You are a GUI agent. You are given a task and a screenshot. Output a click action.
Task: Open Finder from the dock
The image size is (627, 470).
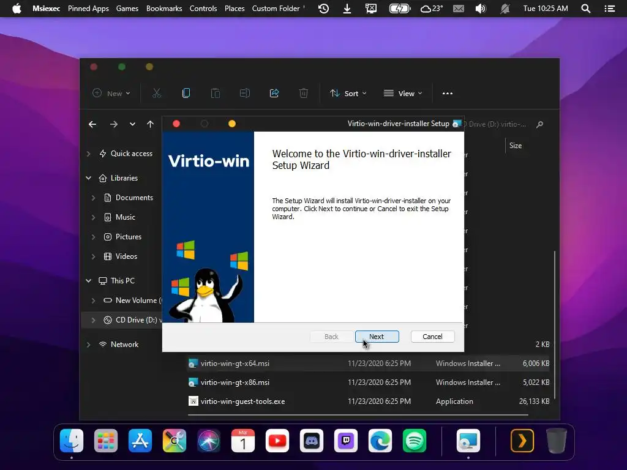(72, 441)
